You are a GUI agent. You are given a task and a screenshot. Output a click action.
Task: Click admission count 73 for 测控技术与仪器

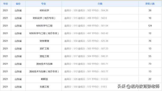(150, 64)
